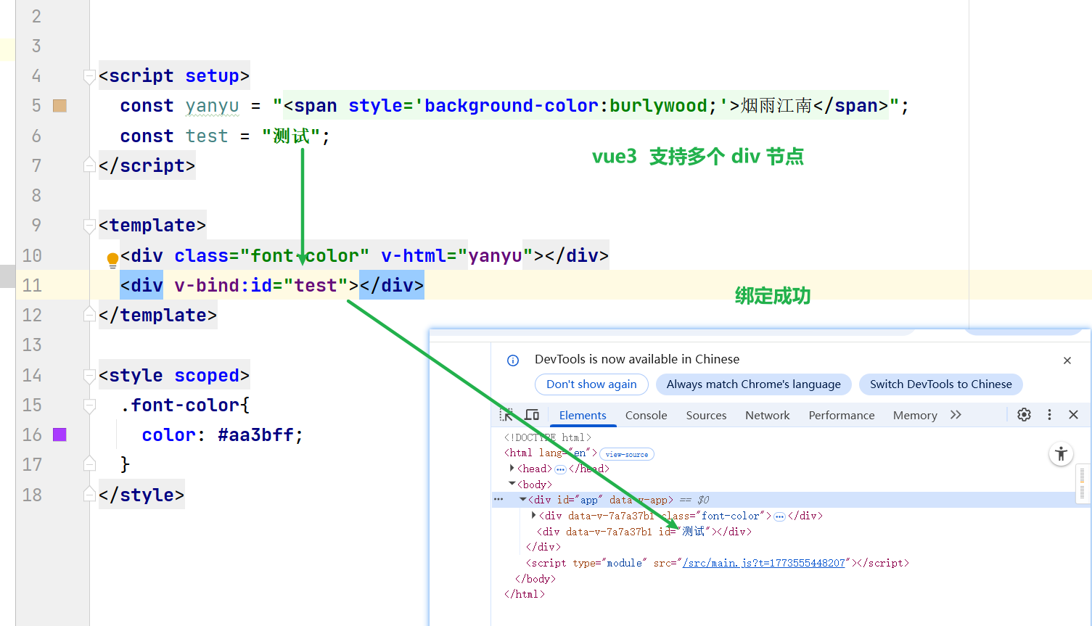Click the fold end marker at line 7

pos(89,165)
